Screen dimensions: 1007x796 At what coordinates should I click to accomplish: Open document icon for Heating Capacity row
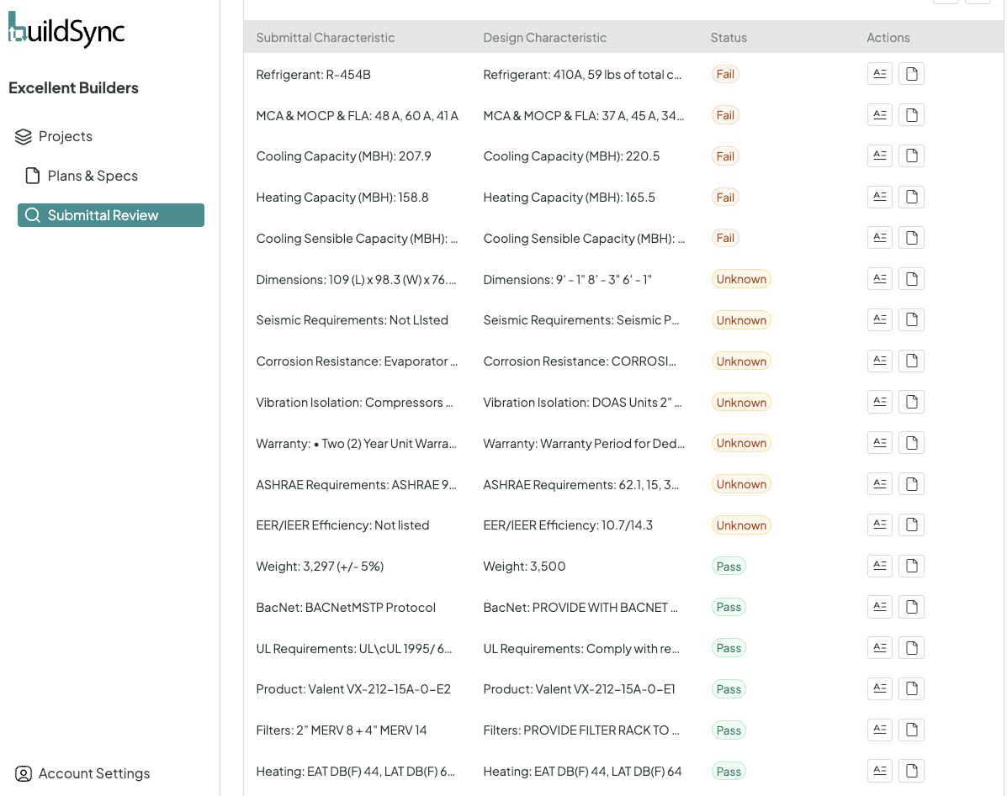911,197
